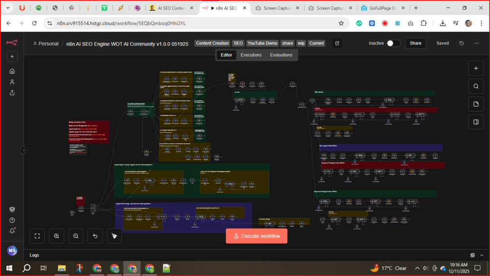Open the templates cube icon in sidebar
This screenshot has width=490, height=276.
[x=12, y=209]
